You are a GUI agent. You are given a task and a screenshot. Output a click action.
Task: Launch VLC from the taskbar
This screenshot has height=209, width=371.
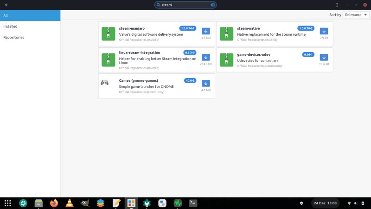pyautogui.click(x=70, y=203)
